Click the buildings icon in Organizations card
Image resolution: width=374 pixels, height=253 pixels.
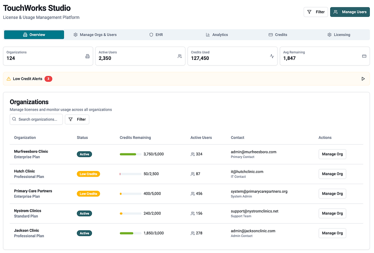[87, 56]
